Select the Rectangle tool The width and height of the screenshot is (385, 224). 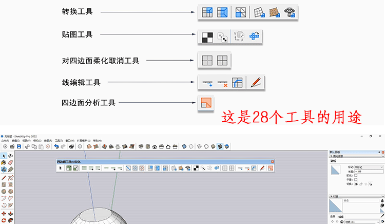click(x=4, y=185)
